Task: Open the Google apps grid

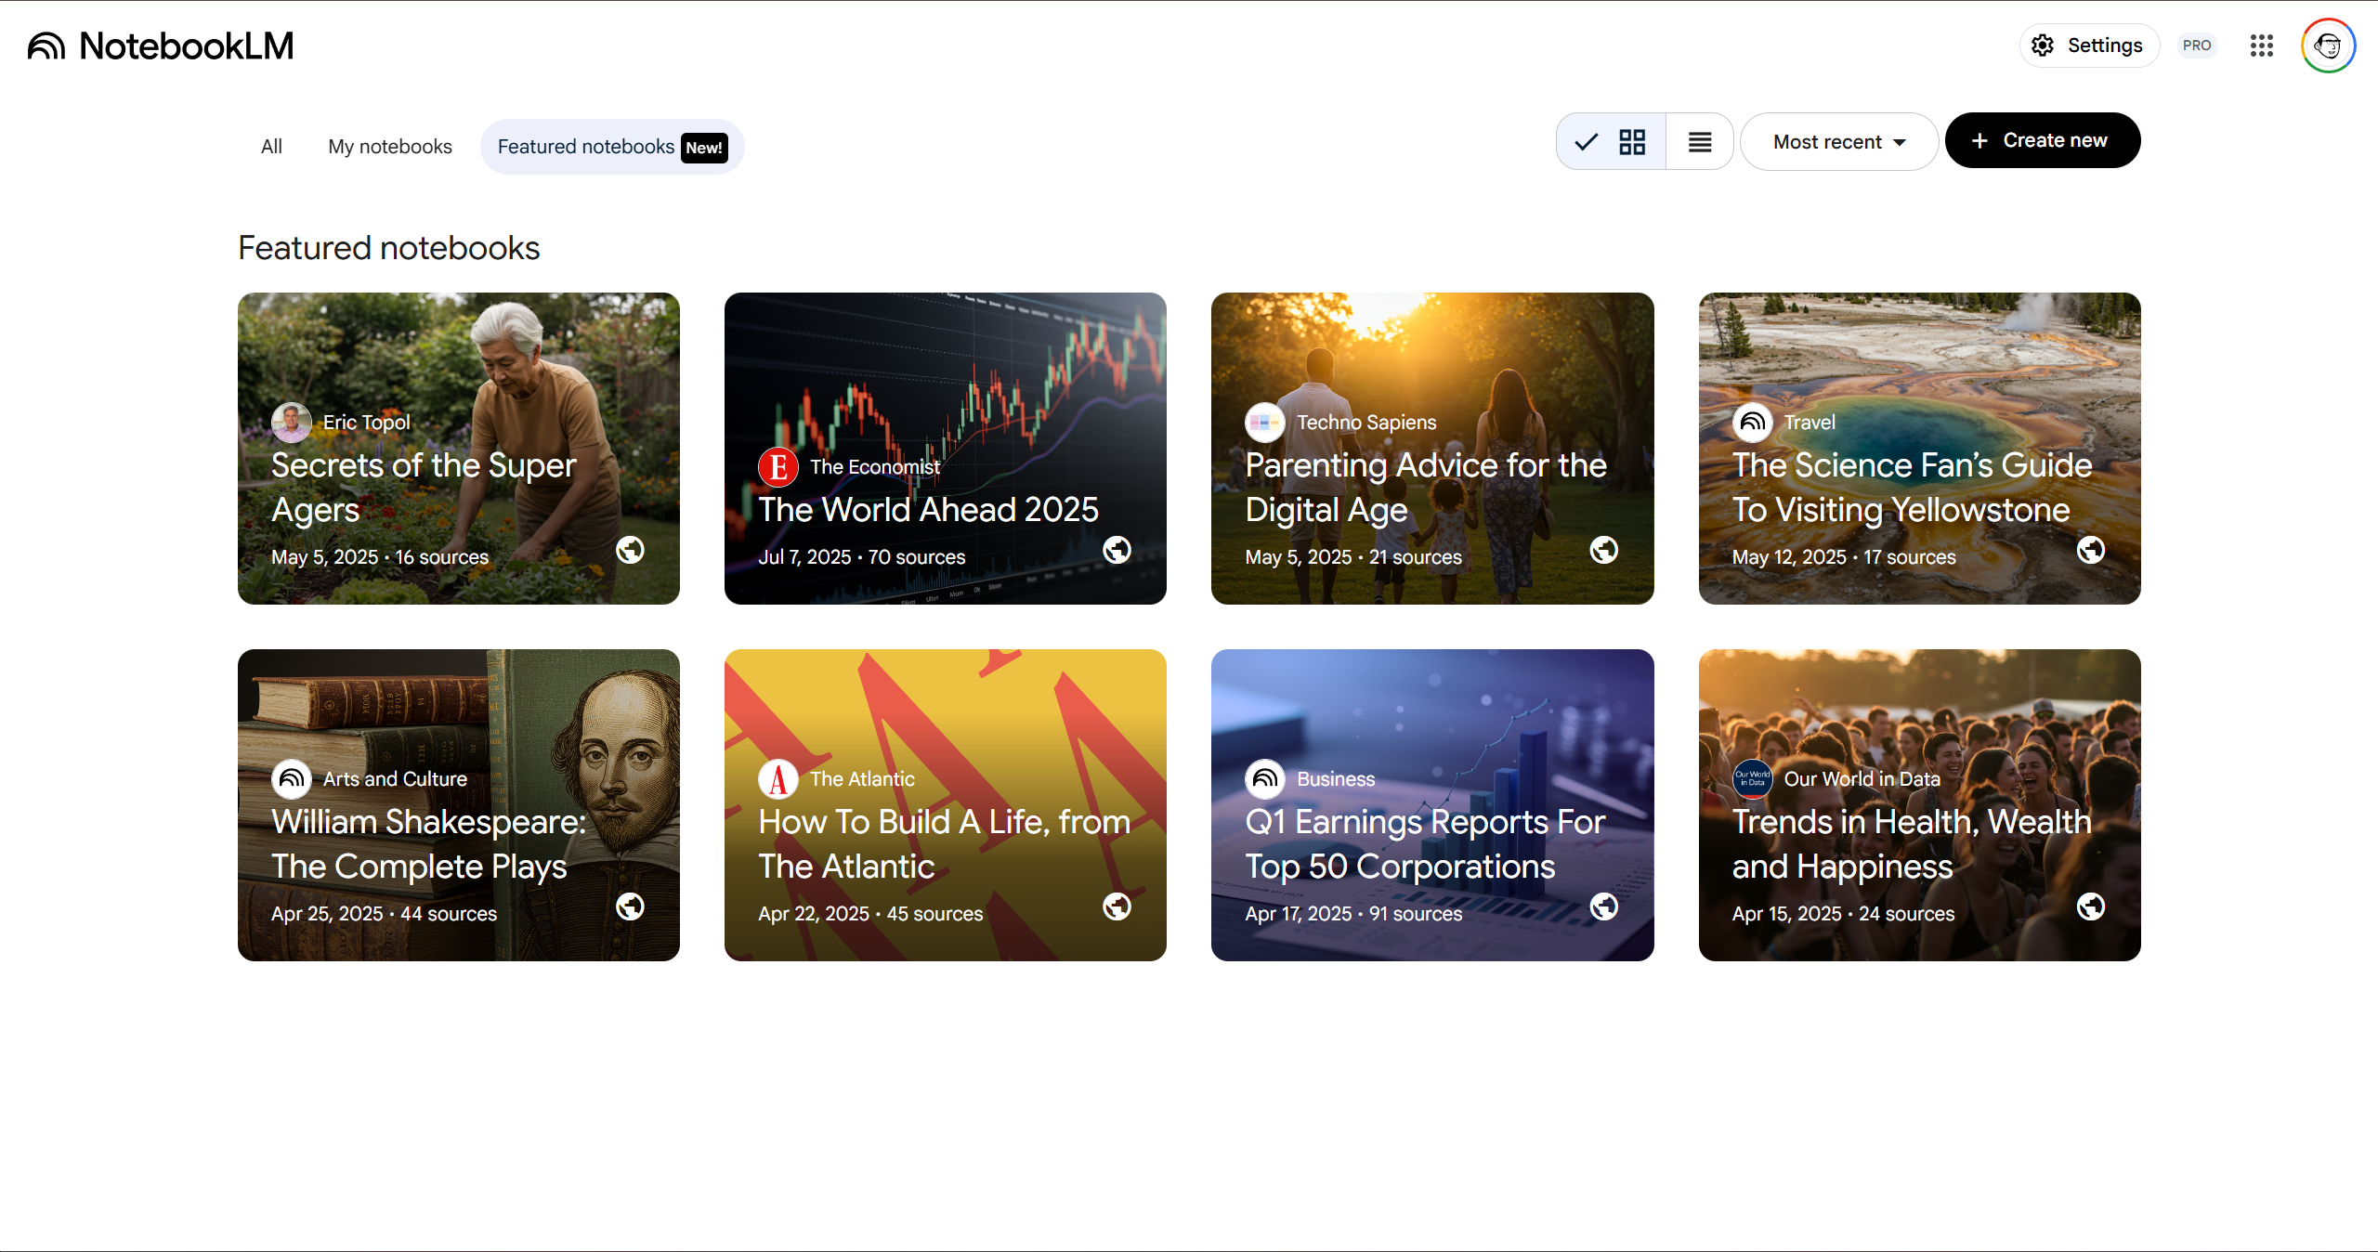Action: pos(2262,46)
